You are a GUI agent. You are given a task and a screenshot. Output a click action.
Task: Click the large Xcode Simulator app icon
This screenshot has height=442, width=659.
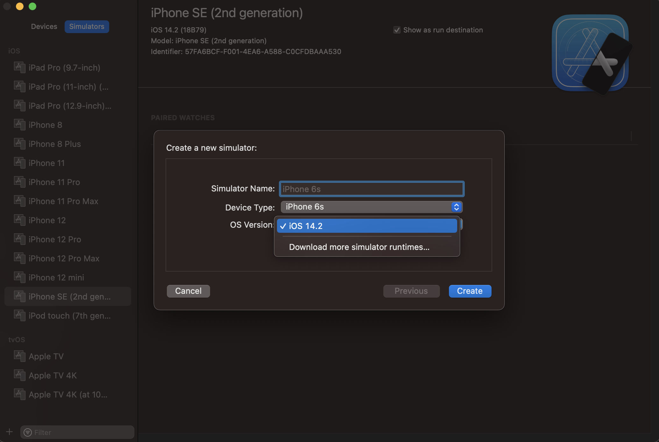pos(592,54)
